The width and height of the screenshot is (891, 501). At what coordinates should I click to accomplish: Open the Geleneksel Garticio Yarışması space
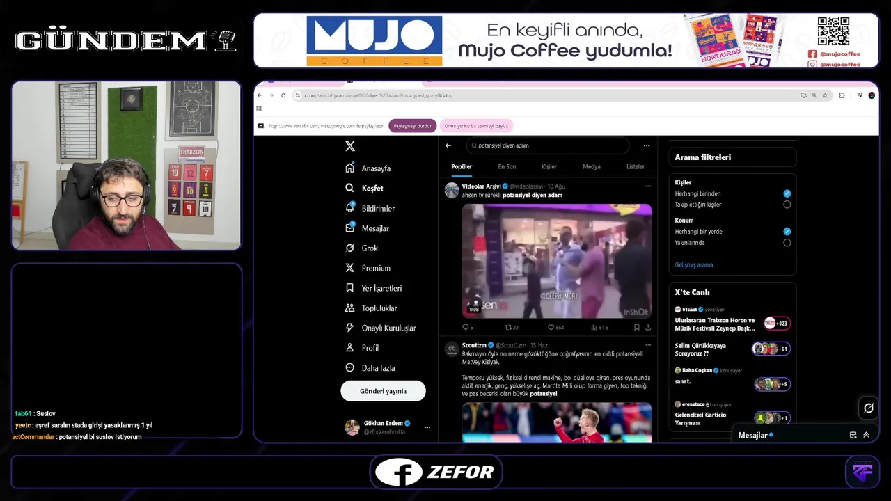point(732,413)
